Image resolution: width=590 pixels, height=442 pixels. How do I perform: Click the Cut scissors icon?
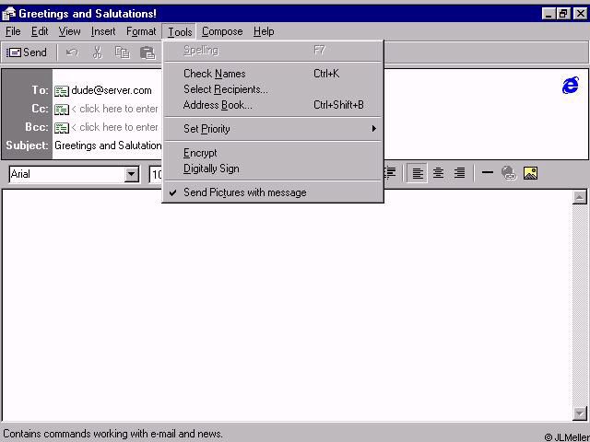click(x=98, y=52)
